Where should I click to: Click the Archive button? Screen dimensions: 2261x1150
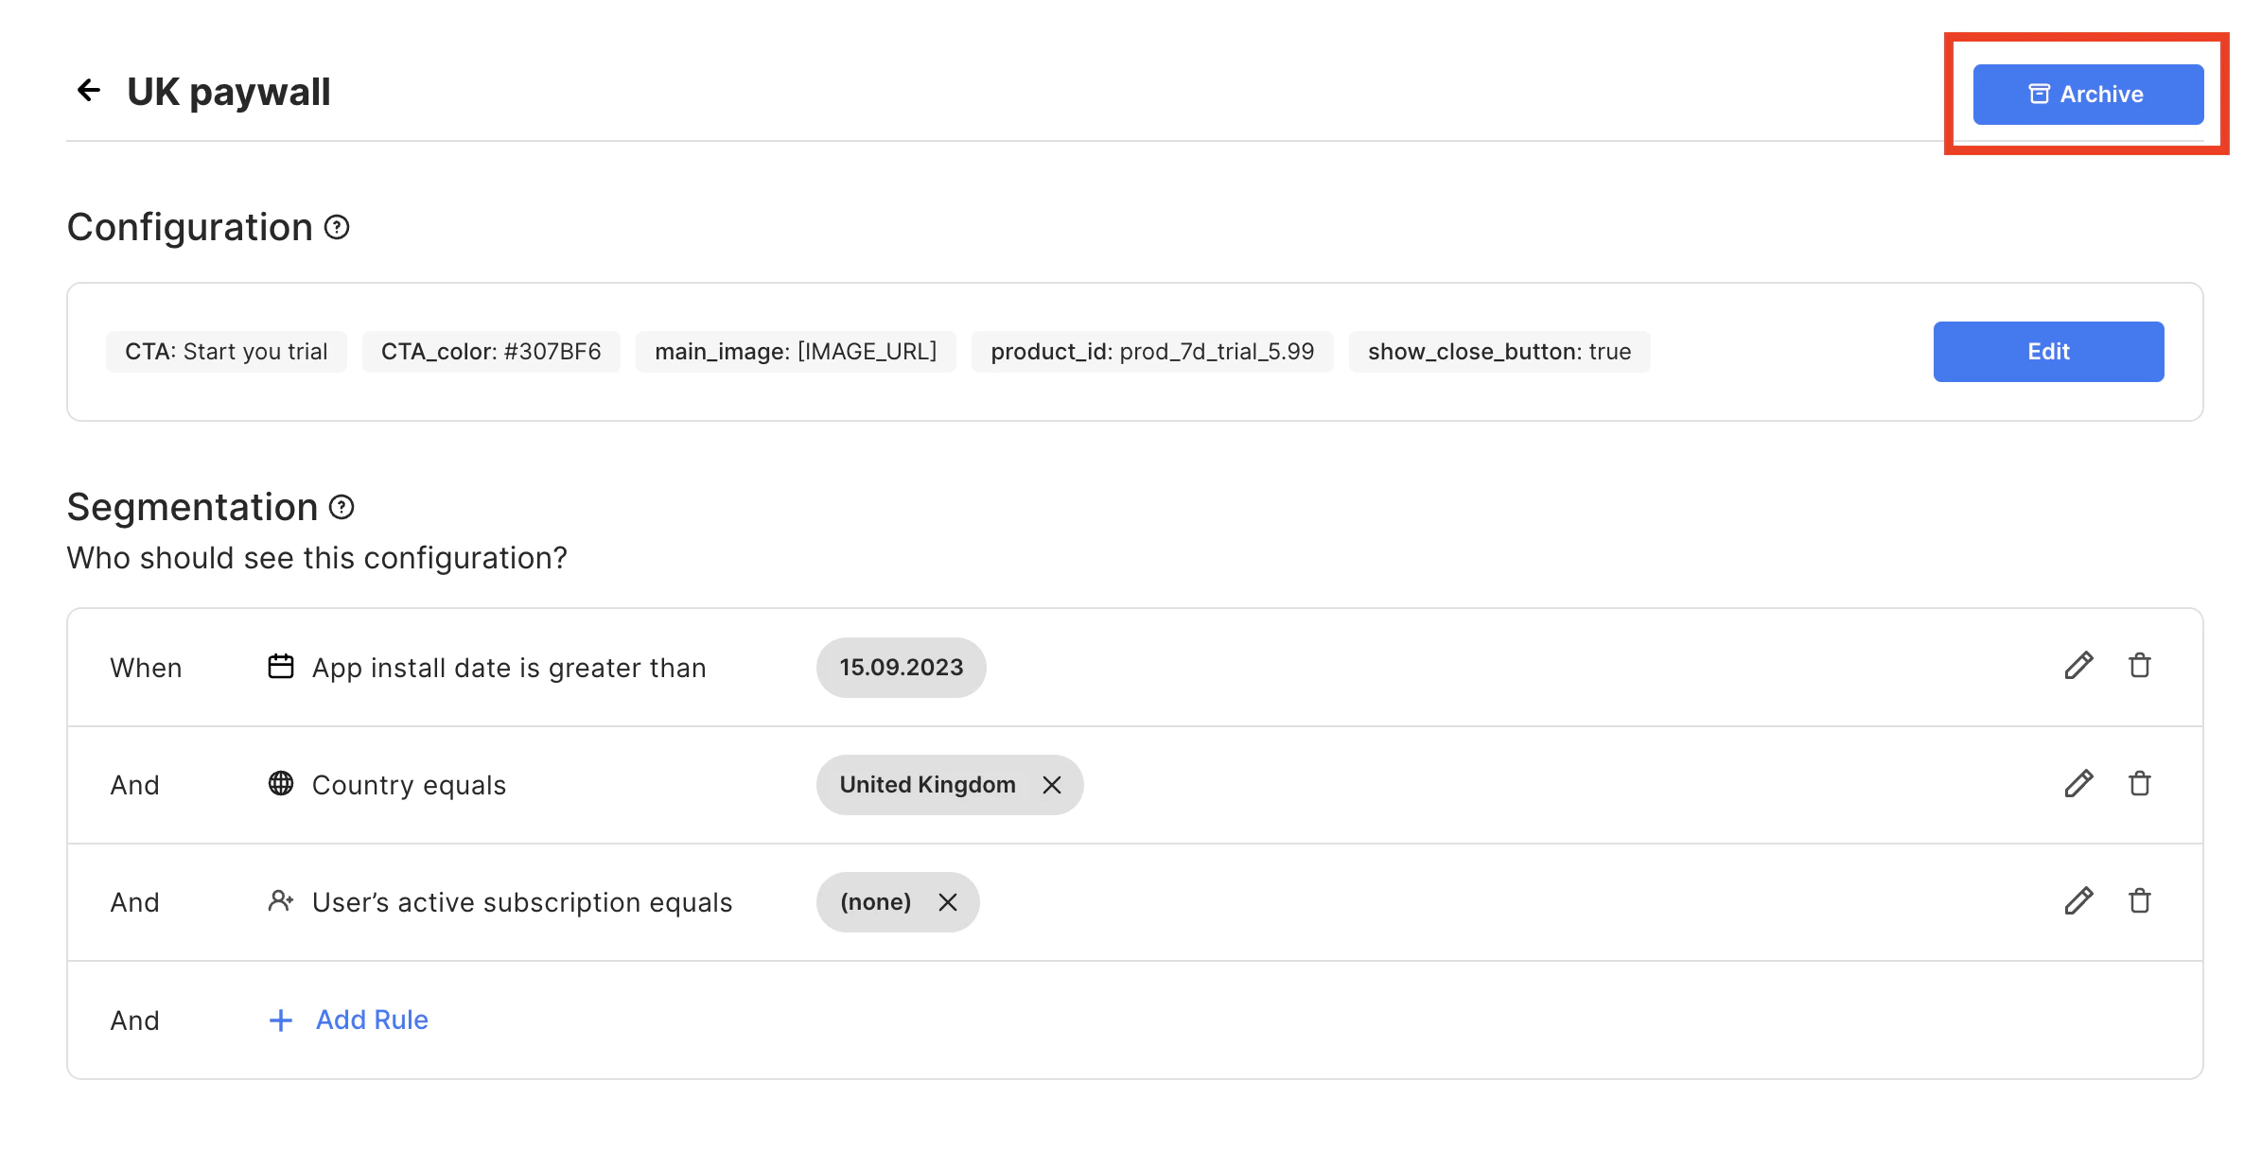click(2087, 95)
